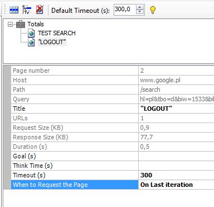Click the query string value
The width and height of the screenshot is (214, 207).
click(x=177, y=99)
